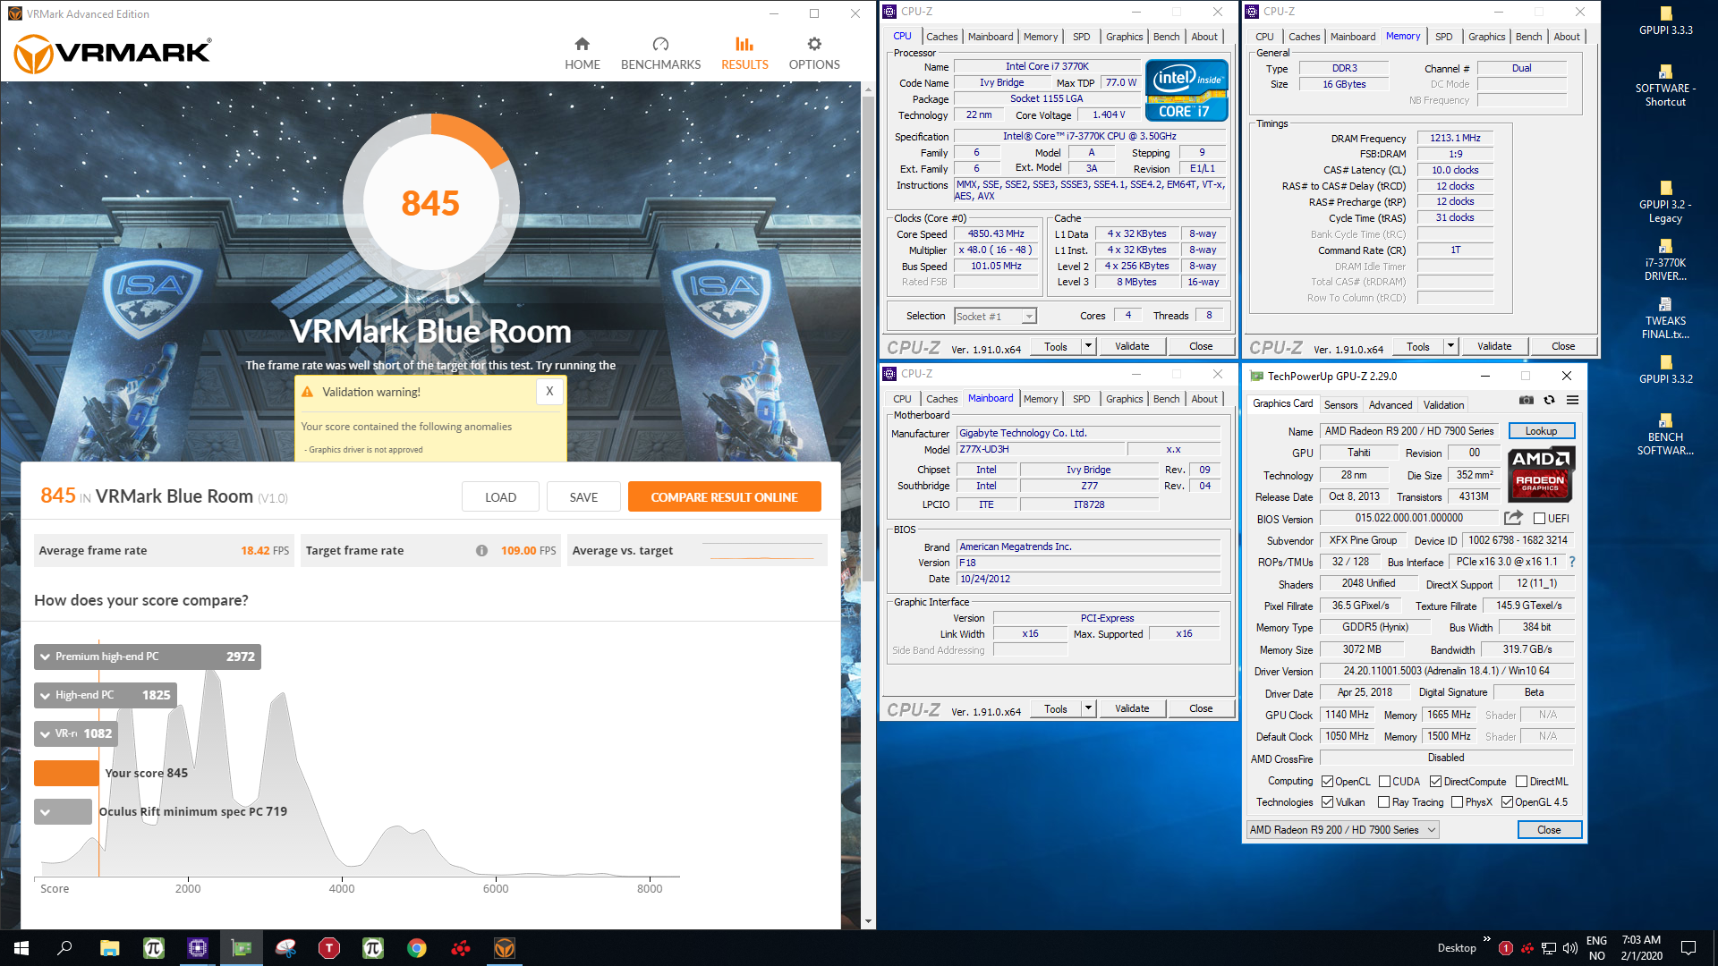Toggle DirectCompute checkbox
The image size is (1718, 966).
(x=1435, y=782)
